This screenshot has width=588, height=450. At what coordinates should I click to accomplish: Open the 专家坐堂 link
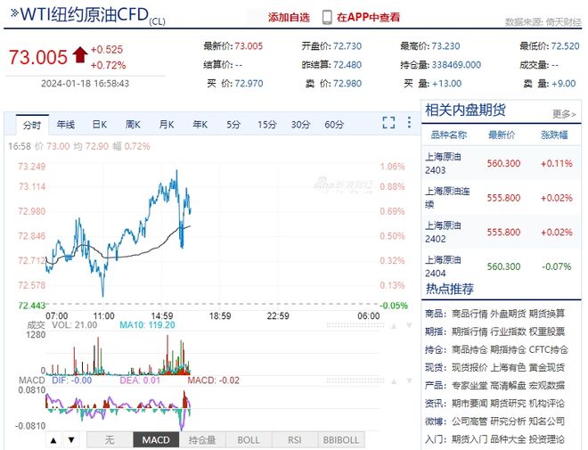470,386
